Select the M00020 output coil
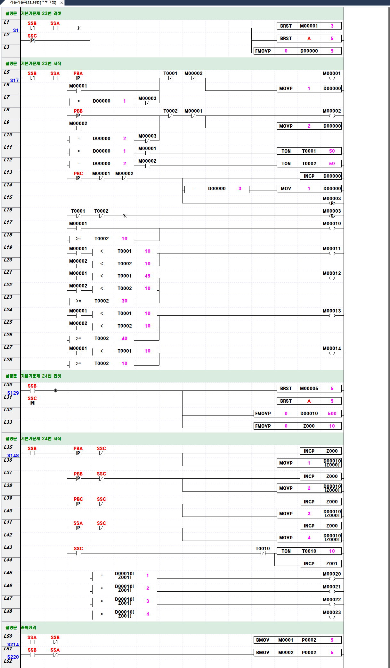 pyautogui.click(x=332, y=578)
